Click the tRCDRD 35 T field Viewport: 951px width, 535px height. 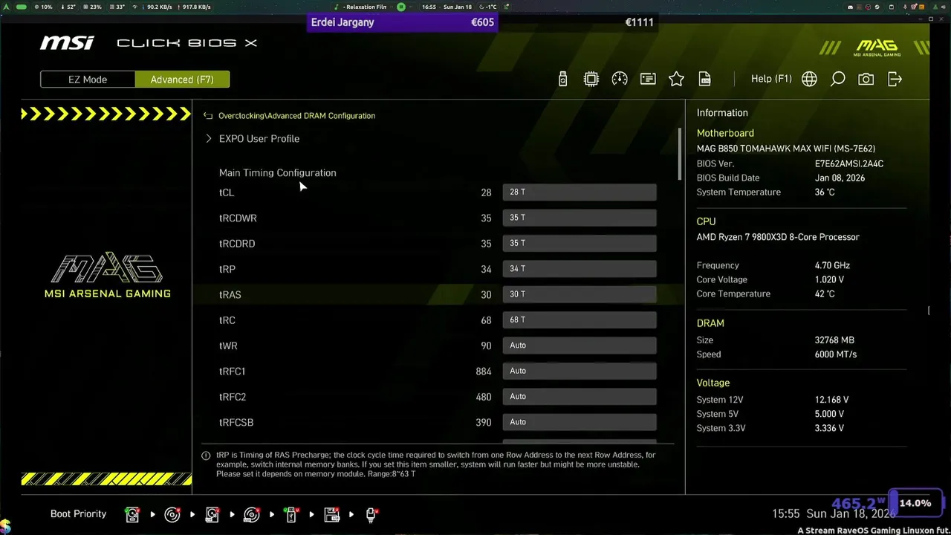(580, 243)
